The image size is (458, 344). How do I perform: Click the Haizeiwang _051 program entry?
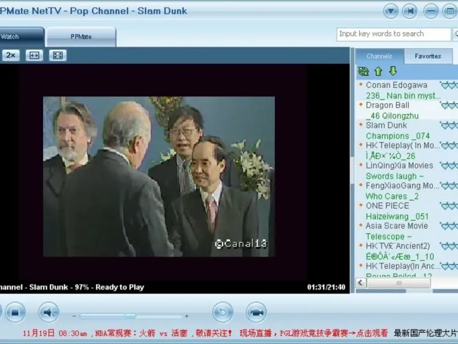pyautogui.click(x=397, y=217)
